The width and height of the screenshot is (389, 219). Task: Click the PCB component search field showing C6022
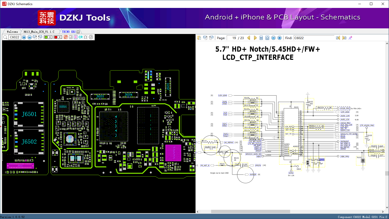(15, 37)
